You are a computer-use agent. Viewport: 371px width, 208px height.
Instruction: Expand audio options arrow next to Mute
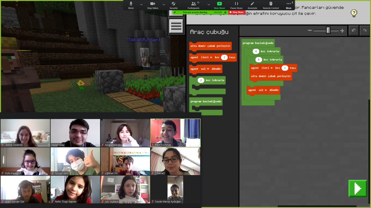pos(141,5)
